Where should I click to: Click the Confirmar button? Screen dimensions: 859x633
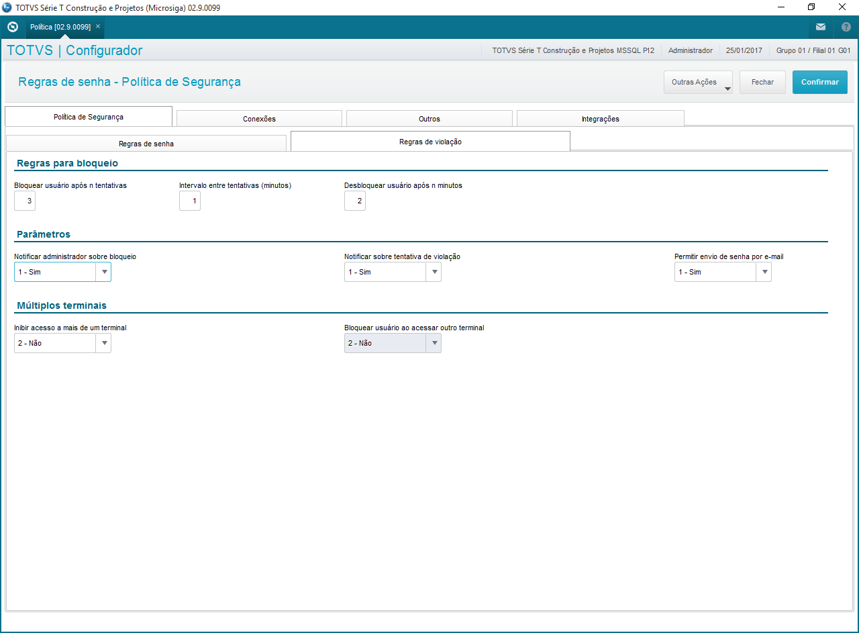820,83
